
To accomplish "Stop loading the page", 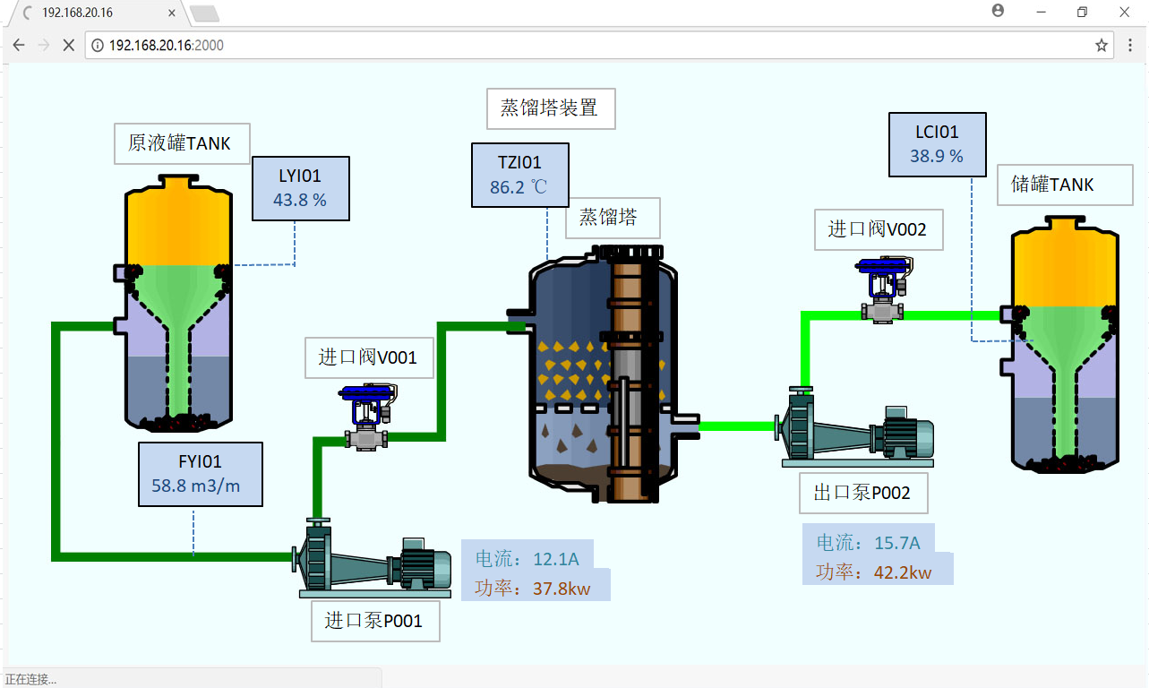I will pos(68,45).
